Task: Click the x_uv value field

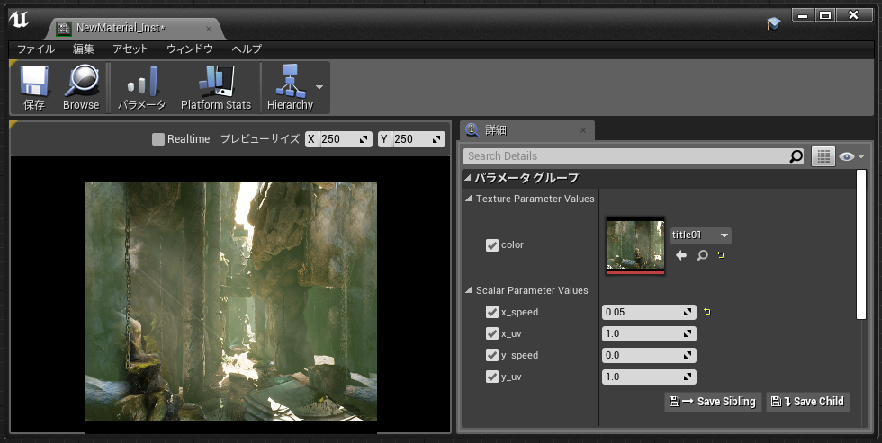Action: 649,333
